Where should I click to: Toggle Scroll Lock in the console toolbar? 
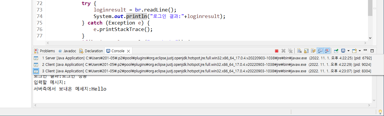point(306,51)
